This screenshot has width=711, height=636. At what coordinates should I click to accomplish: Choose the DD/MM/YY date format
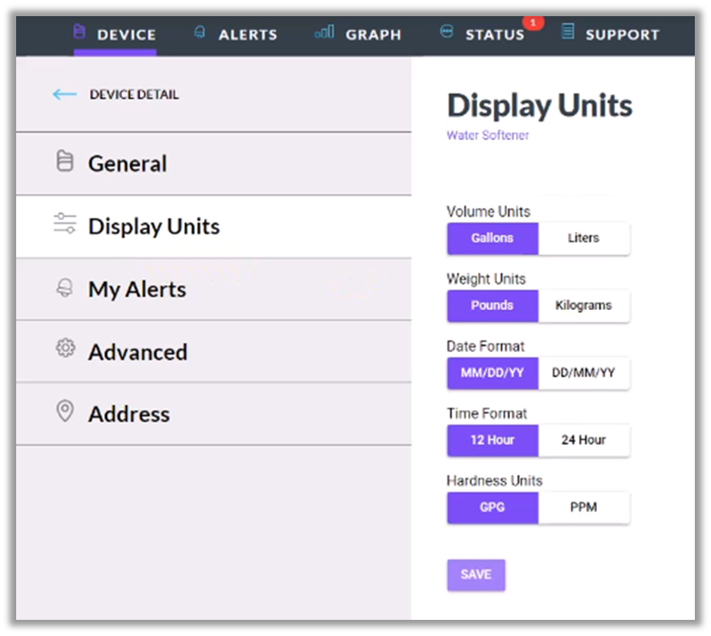coord(583,373)
